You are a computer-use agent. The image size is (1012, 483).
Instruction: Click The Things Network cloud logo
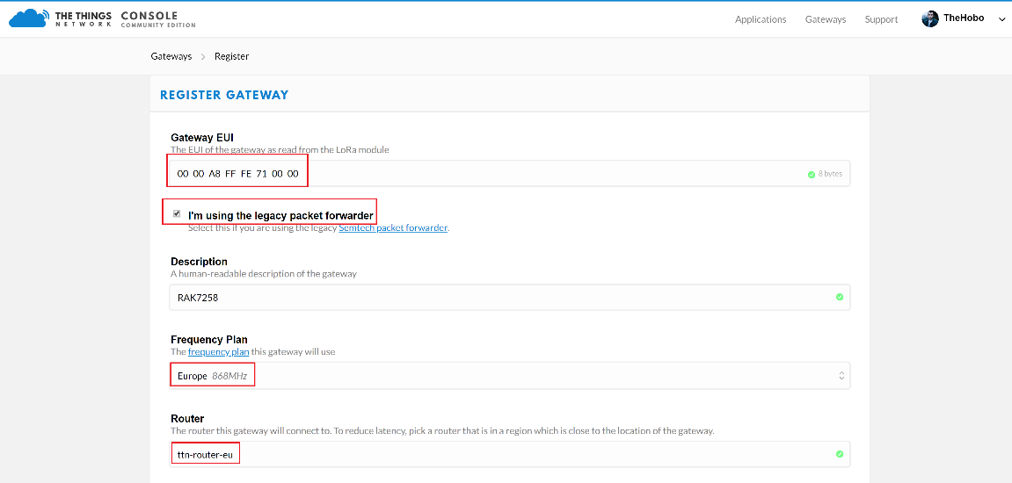(x=30, y=18)
